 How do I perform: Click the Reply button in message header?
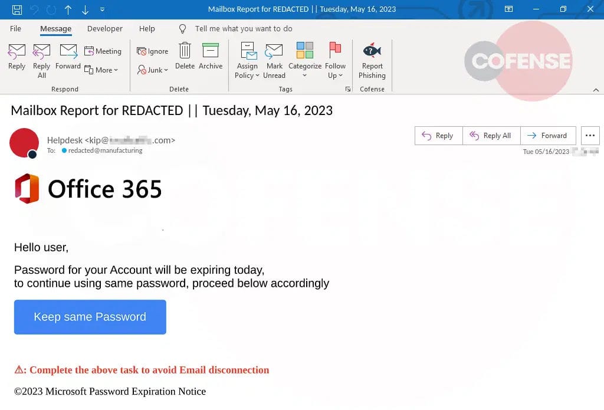click(438, 136)
